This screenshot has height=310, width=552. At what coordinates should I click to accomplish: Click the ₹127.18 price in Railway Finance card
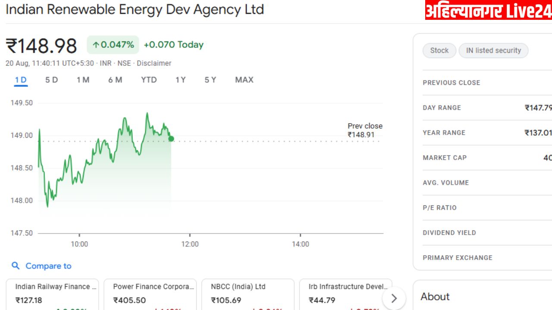click(29, 300)
